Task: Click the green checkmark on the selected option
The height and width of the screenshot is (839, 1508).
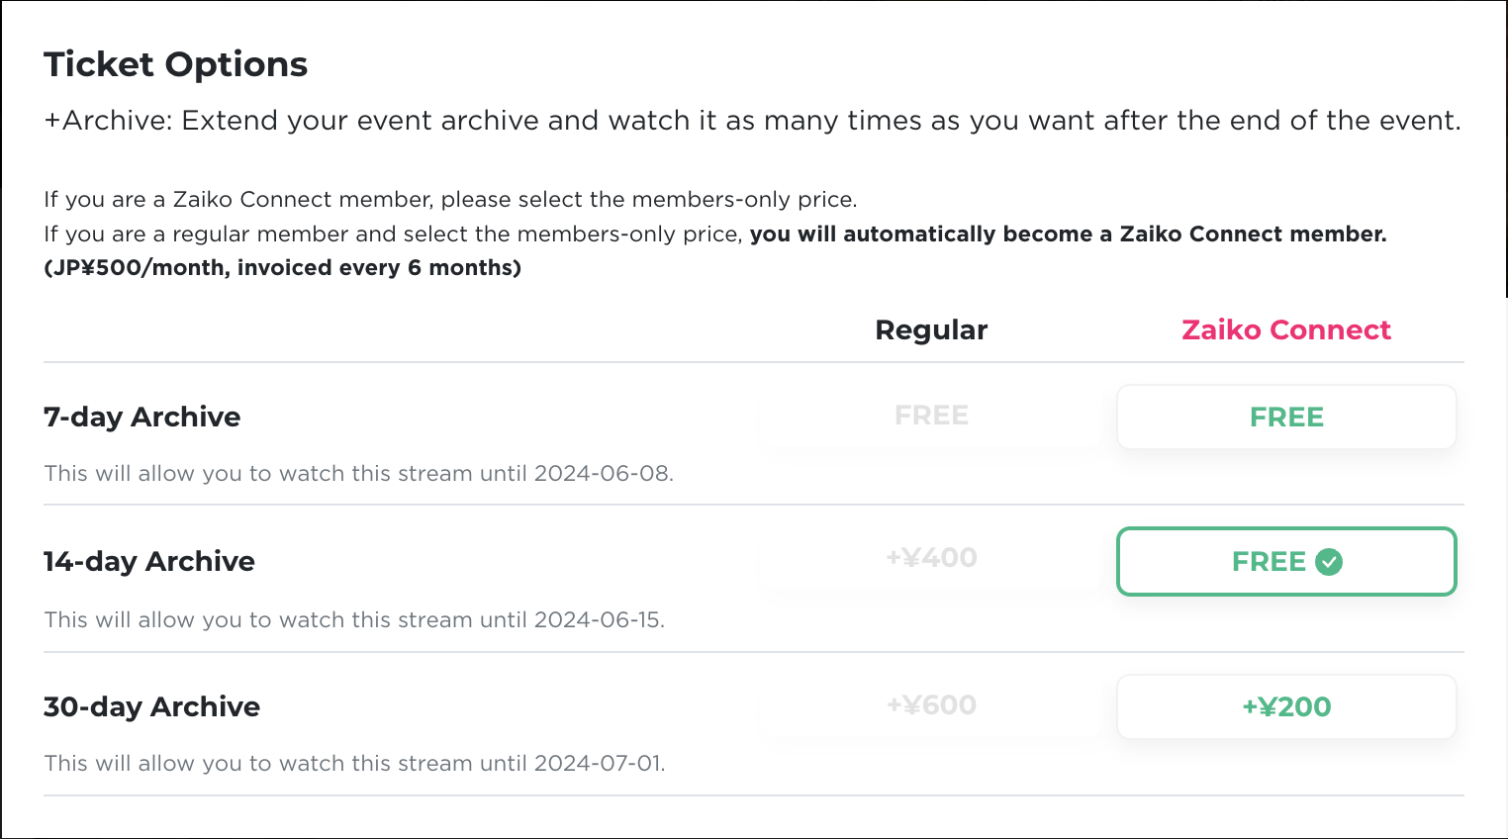Action: (1329, 562)
